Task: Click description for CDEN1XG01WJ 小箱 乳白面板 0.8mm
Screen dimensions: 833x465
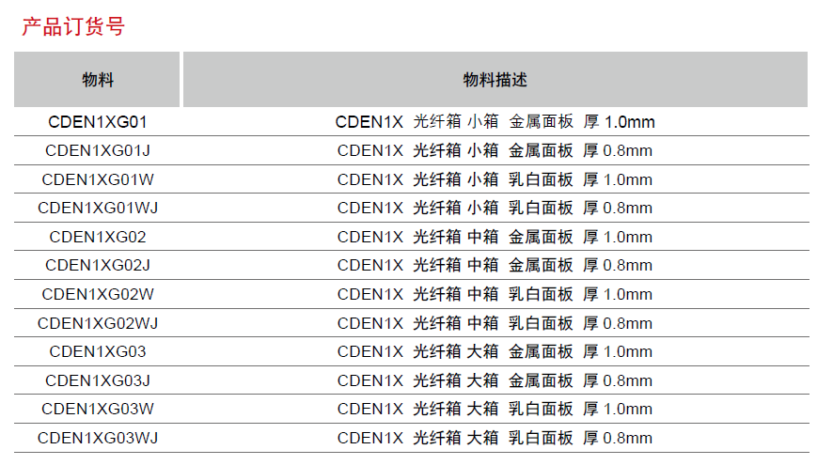Action: point(495,209)
